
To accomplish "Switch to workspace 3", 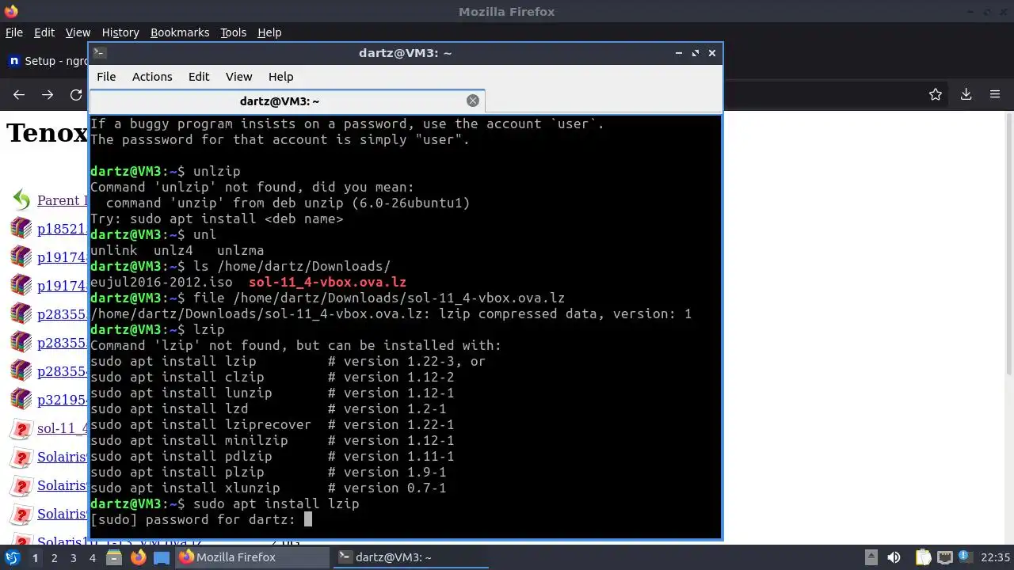I will (73, 557).
